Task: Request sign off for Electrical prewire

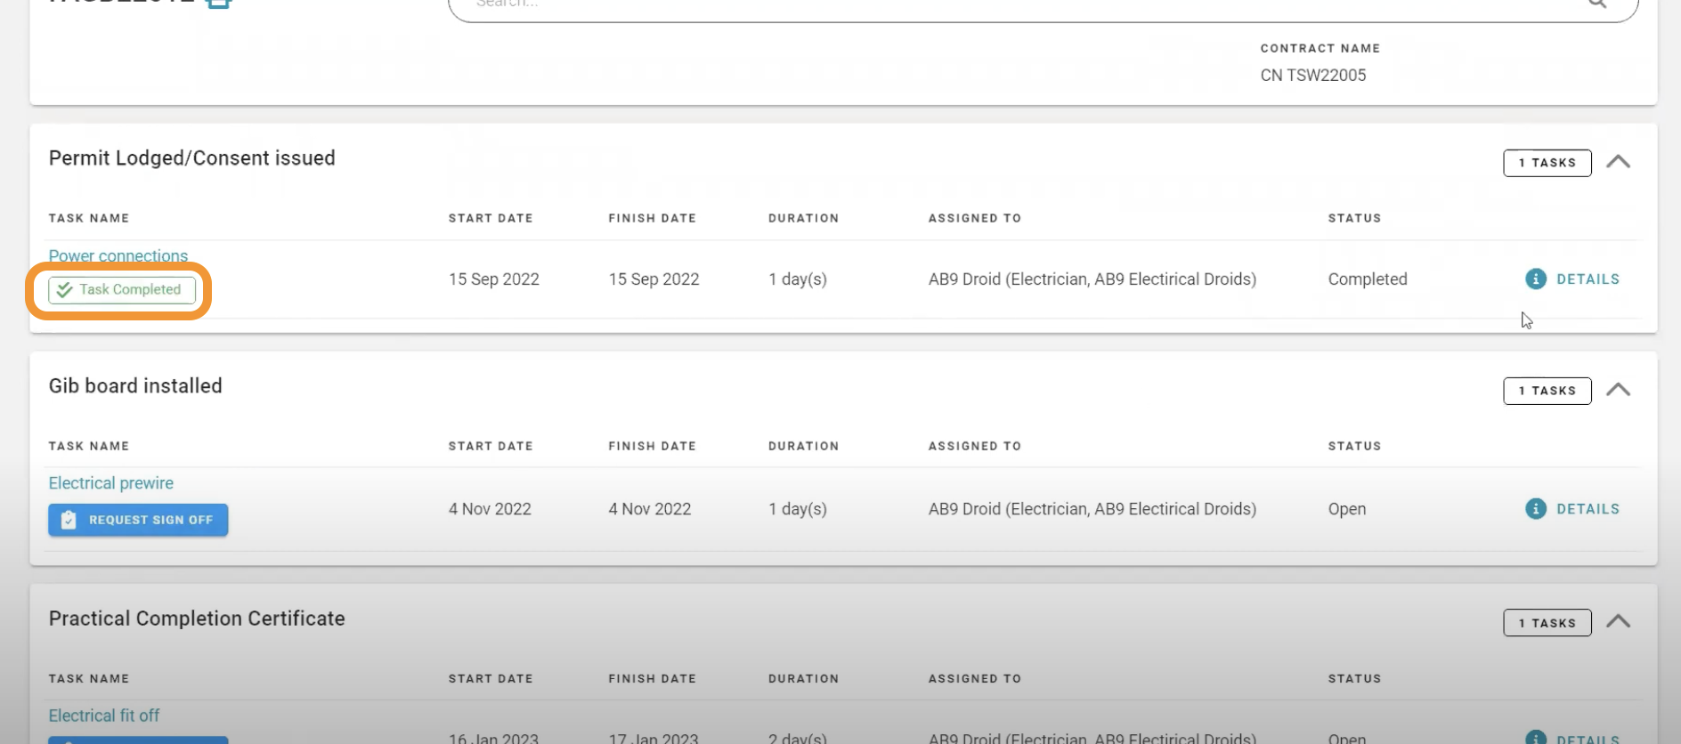Action: (138, 520)
